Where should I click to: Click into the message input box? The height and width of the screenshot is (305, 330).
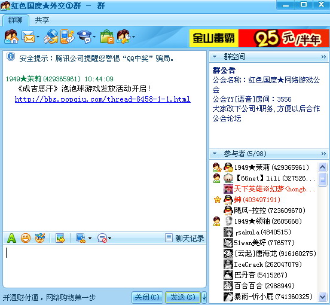[x=105, y=266]
